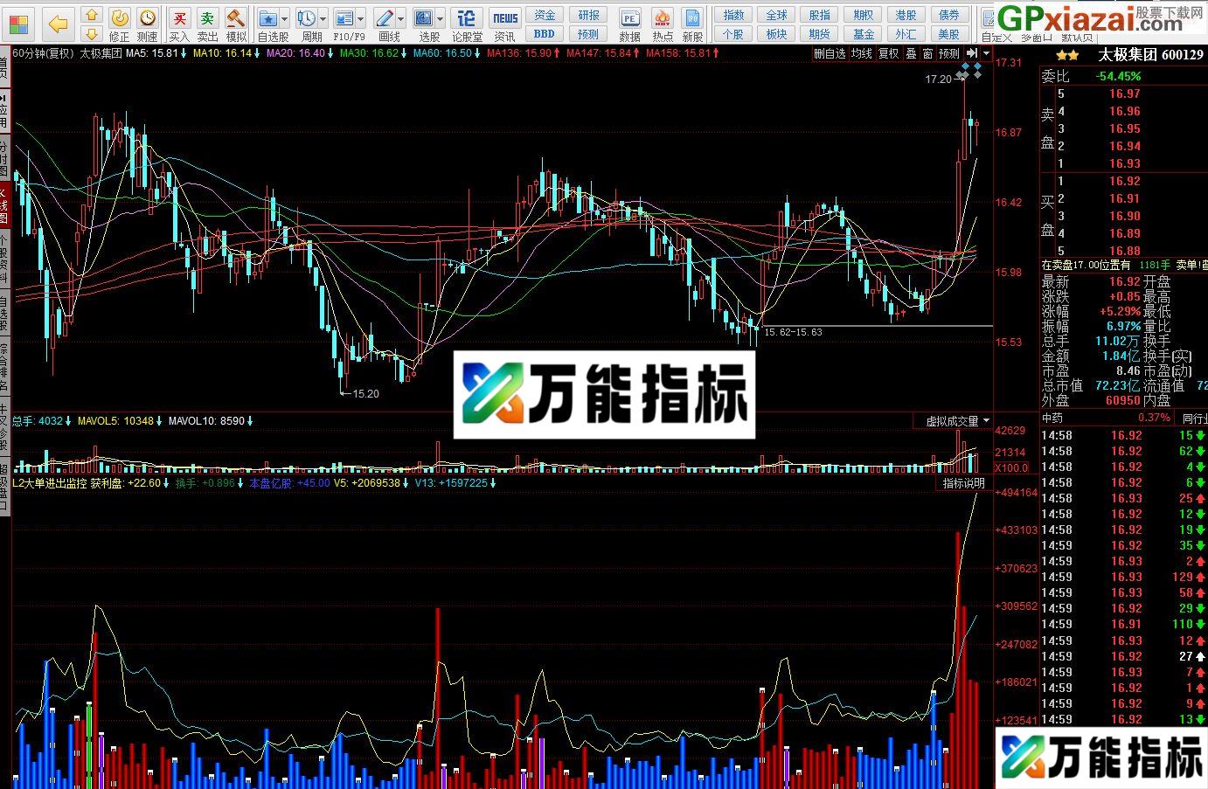Click the 热点 hot topics flame icon
This screenshot has height=789, width=1208.
pyautogui.click(x=663, y=17)
